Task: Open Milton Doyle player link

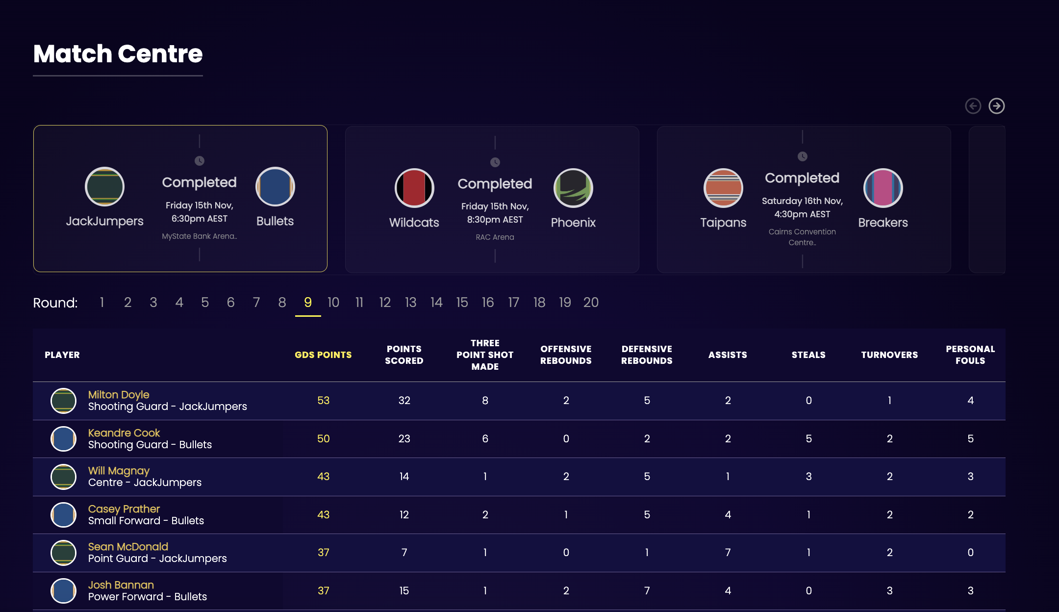Action: pyautogui.click(x=119, y=395)
